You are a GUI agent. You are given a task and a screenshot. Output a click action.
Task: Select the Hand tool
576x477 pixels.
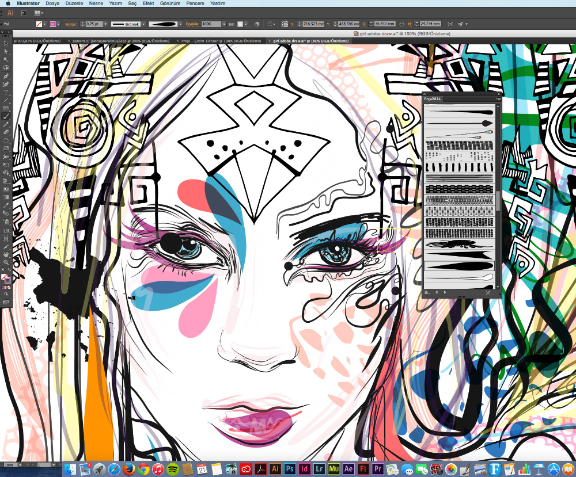[x=6, y=254]
